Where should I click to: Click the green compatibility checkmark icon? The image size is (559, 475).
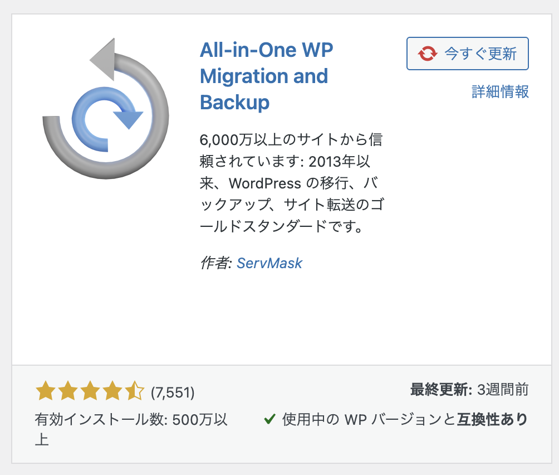click(x=270, y=419)
